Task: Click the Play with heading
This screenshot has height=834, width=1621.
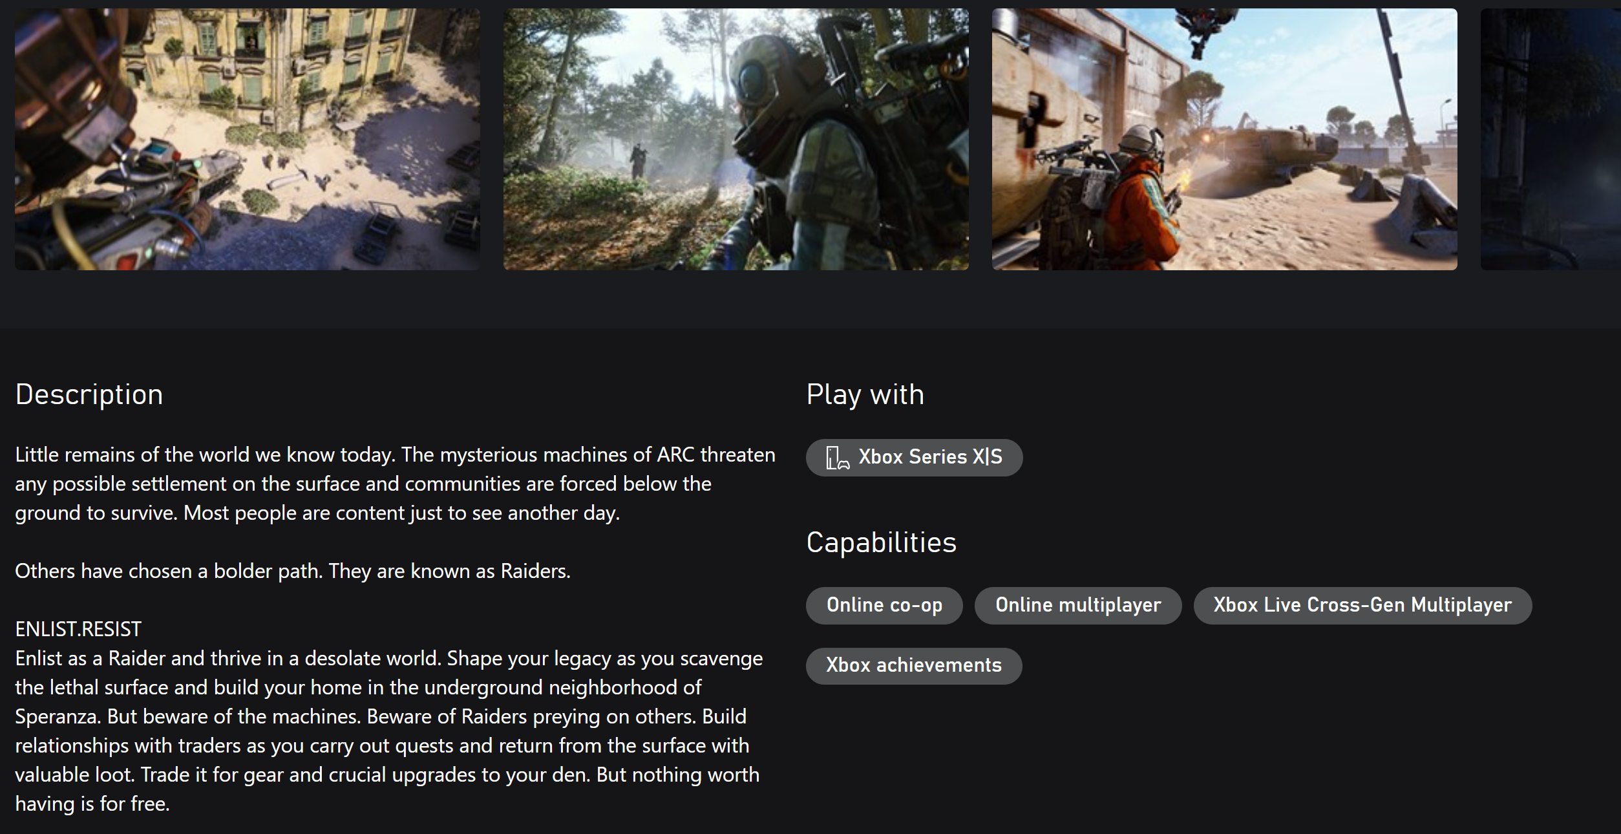Action: click(865, 394)
